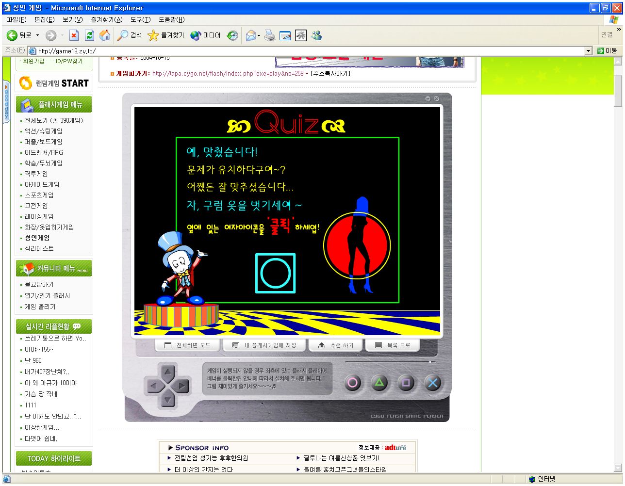Refresh the page with the green arrows icon
The height and width of the screenshot is (486, 625).
tap(89, 35)
